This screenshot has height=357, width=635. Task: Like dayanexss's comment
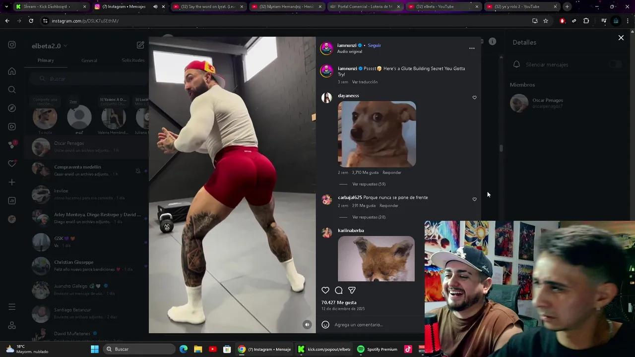tap(474, 98)
